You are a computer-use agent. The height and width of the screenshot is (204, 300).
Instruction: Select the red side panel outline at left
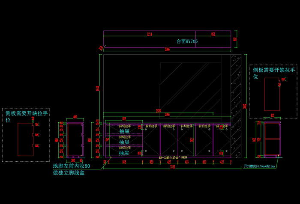24,139
